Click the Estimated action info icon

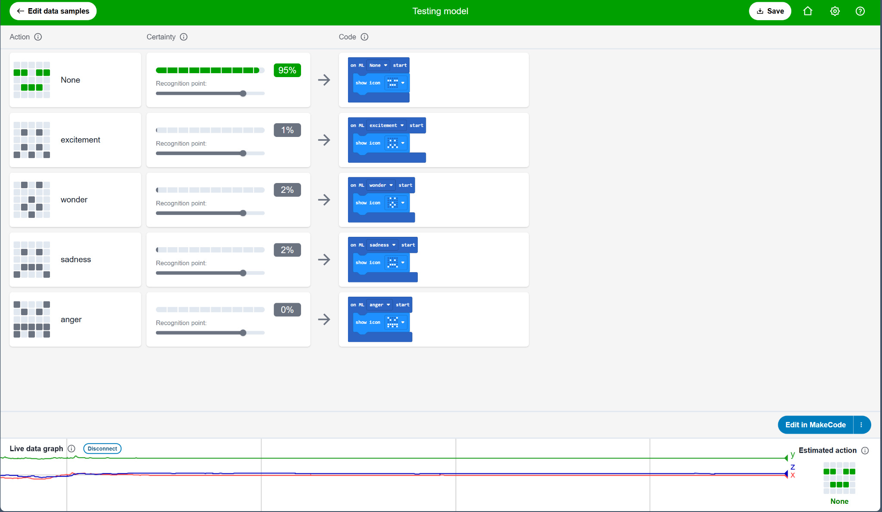coord(865,450)
